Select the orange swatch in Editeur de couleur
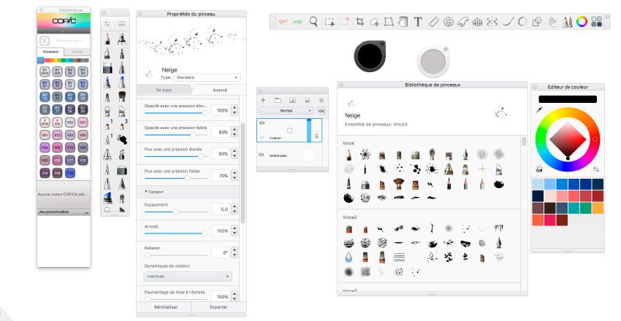Image resolution: width=621 pixels, height=321 pixels. [598, 207]
